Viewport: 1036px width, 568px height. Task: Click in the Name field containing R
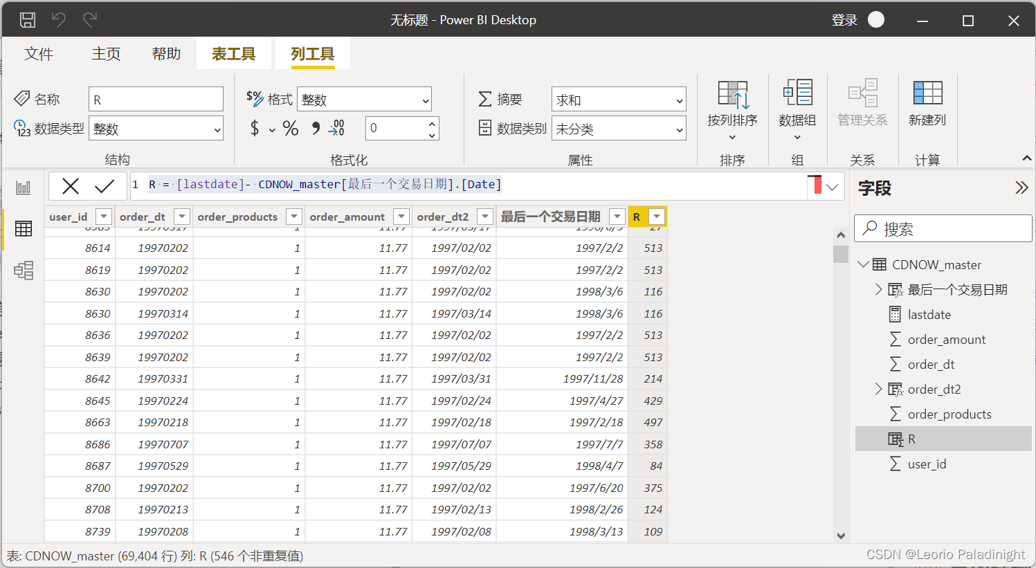[x=156, y=100]
